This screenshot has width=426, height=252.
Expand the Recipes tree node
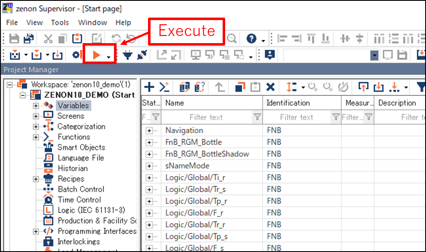coord(36,179)
